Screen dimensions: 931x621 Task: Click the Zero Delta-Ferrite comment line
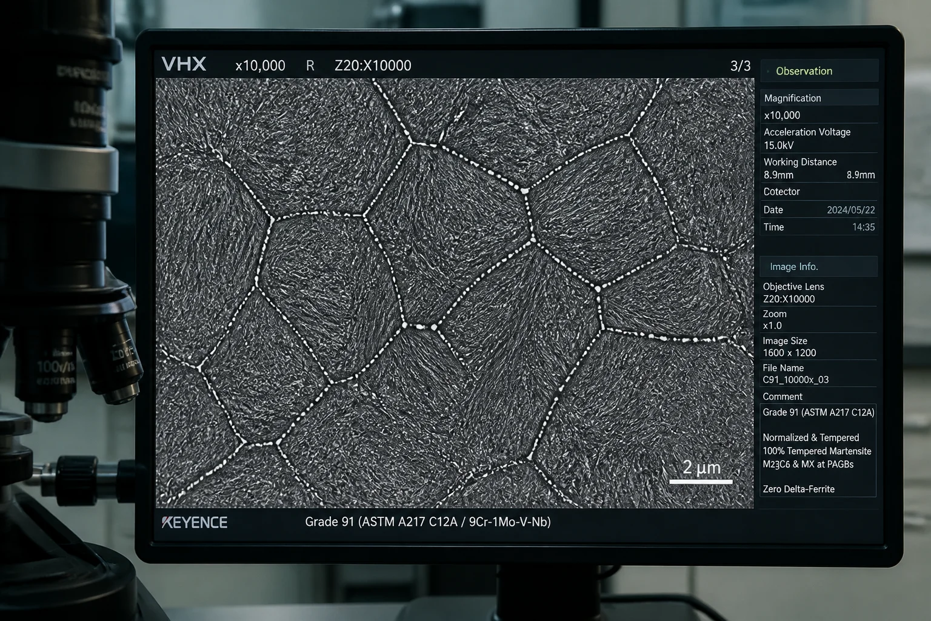coord(798,489)
